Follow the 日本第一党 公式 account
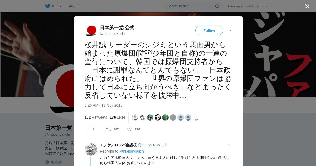Screen dimensions: 316x166 pyautogui.click(x=209, y=30)
